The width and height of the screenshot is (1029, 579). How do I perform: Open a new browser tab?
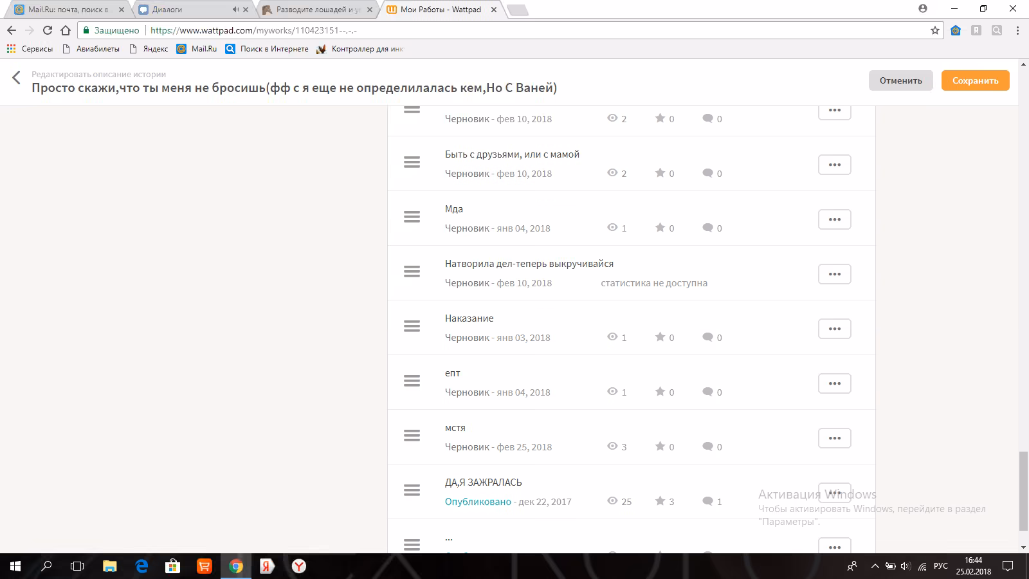coord(517,10)
